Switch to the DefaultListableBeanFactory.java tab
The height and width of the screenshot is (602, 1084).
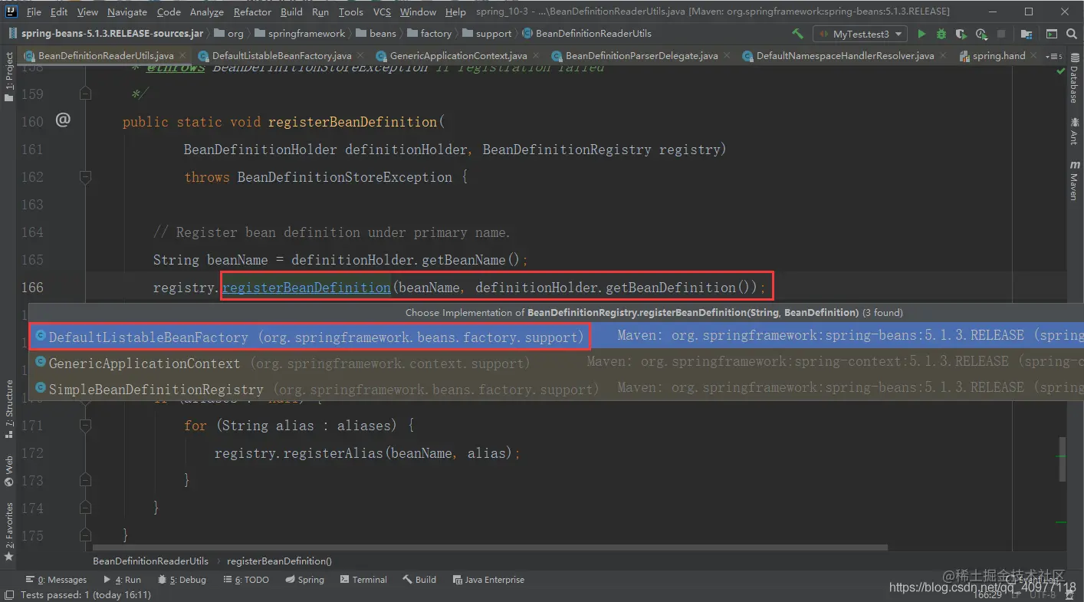[281, 56]
